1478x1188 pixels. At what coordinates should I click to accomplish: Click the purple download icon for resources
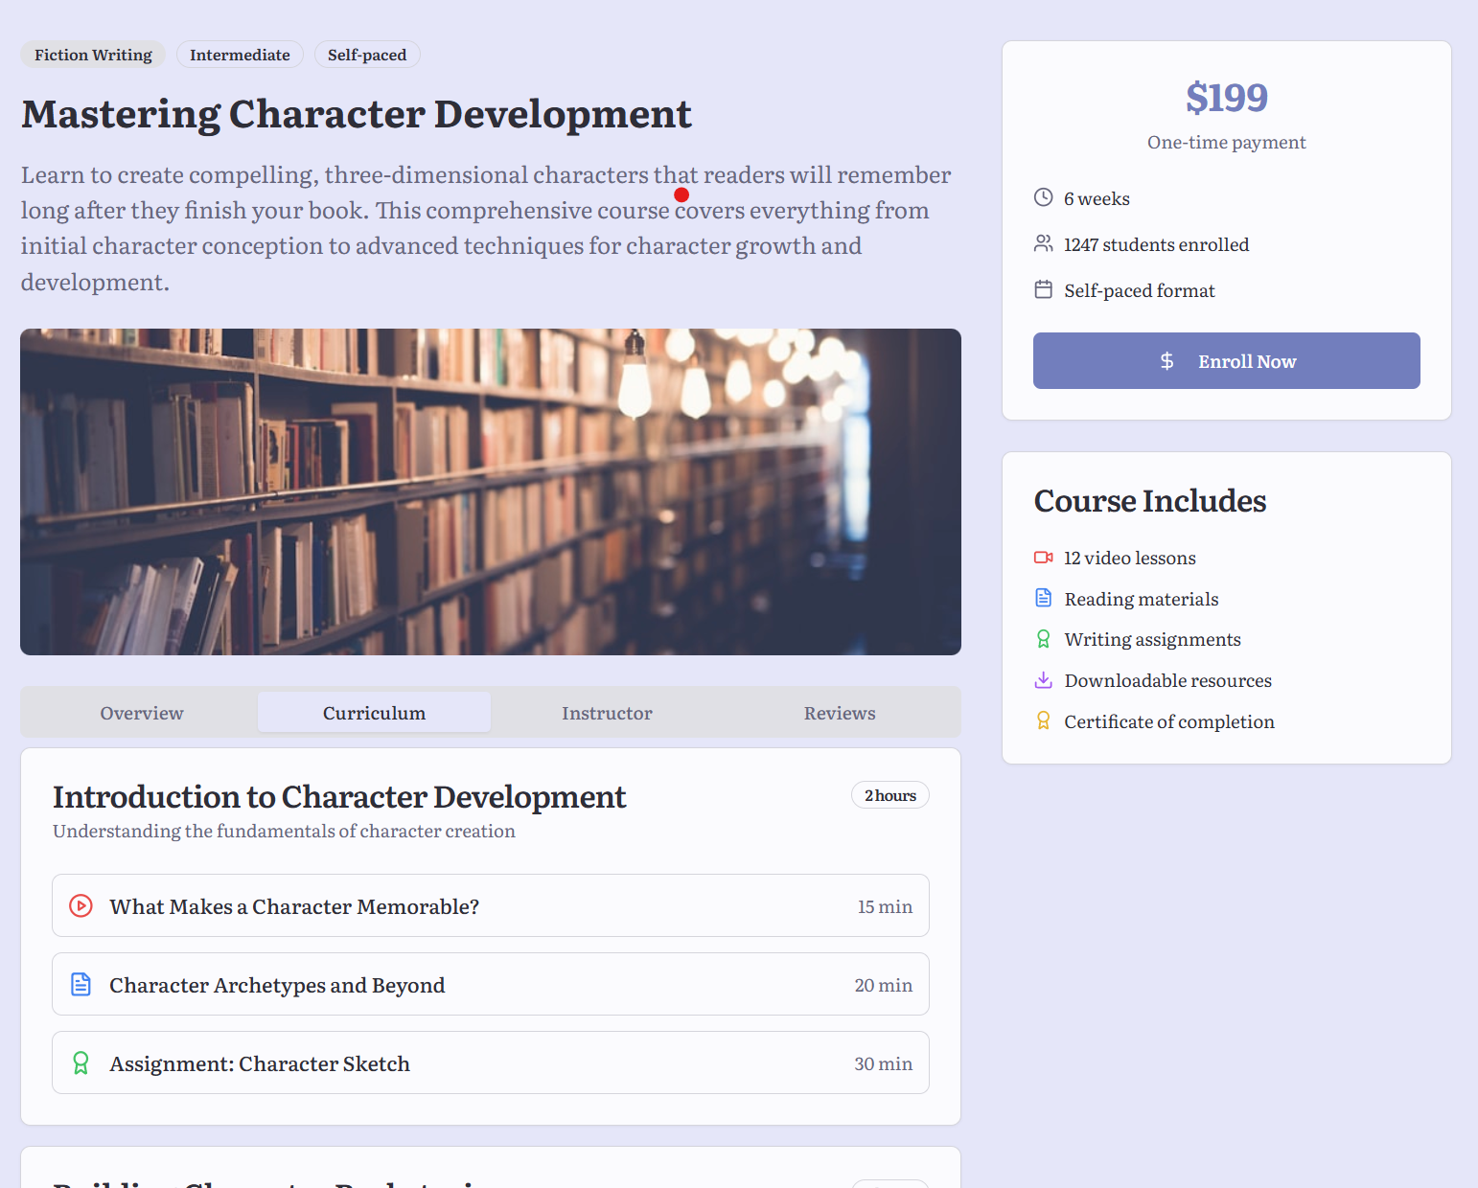1043,680
